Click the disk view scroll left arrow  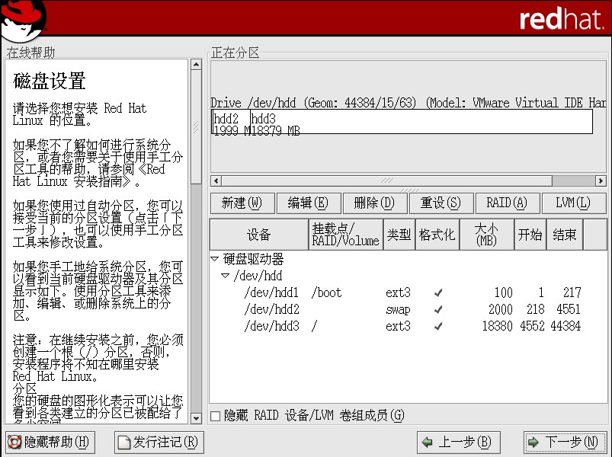(x=216, y=181)
